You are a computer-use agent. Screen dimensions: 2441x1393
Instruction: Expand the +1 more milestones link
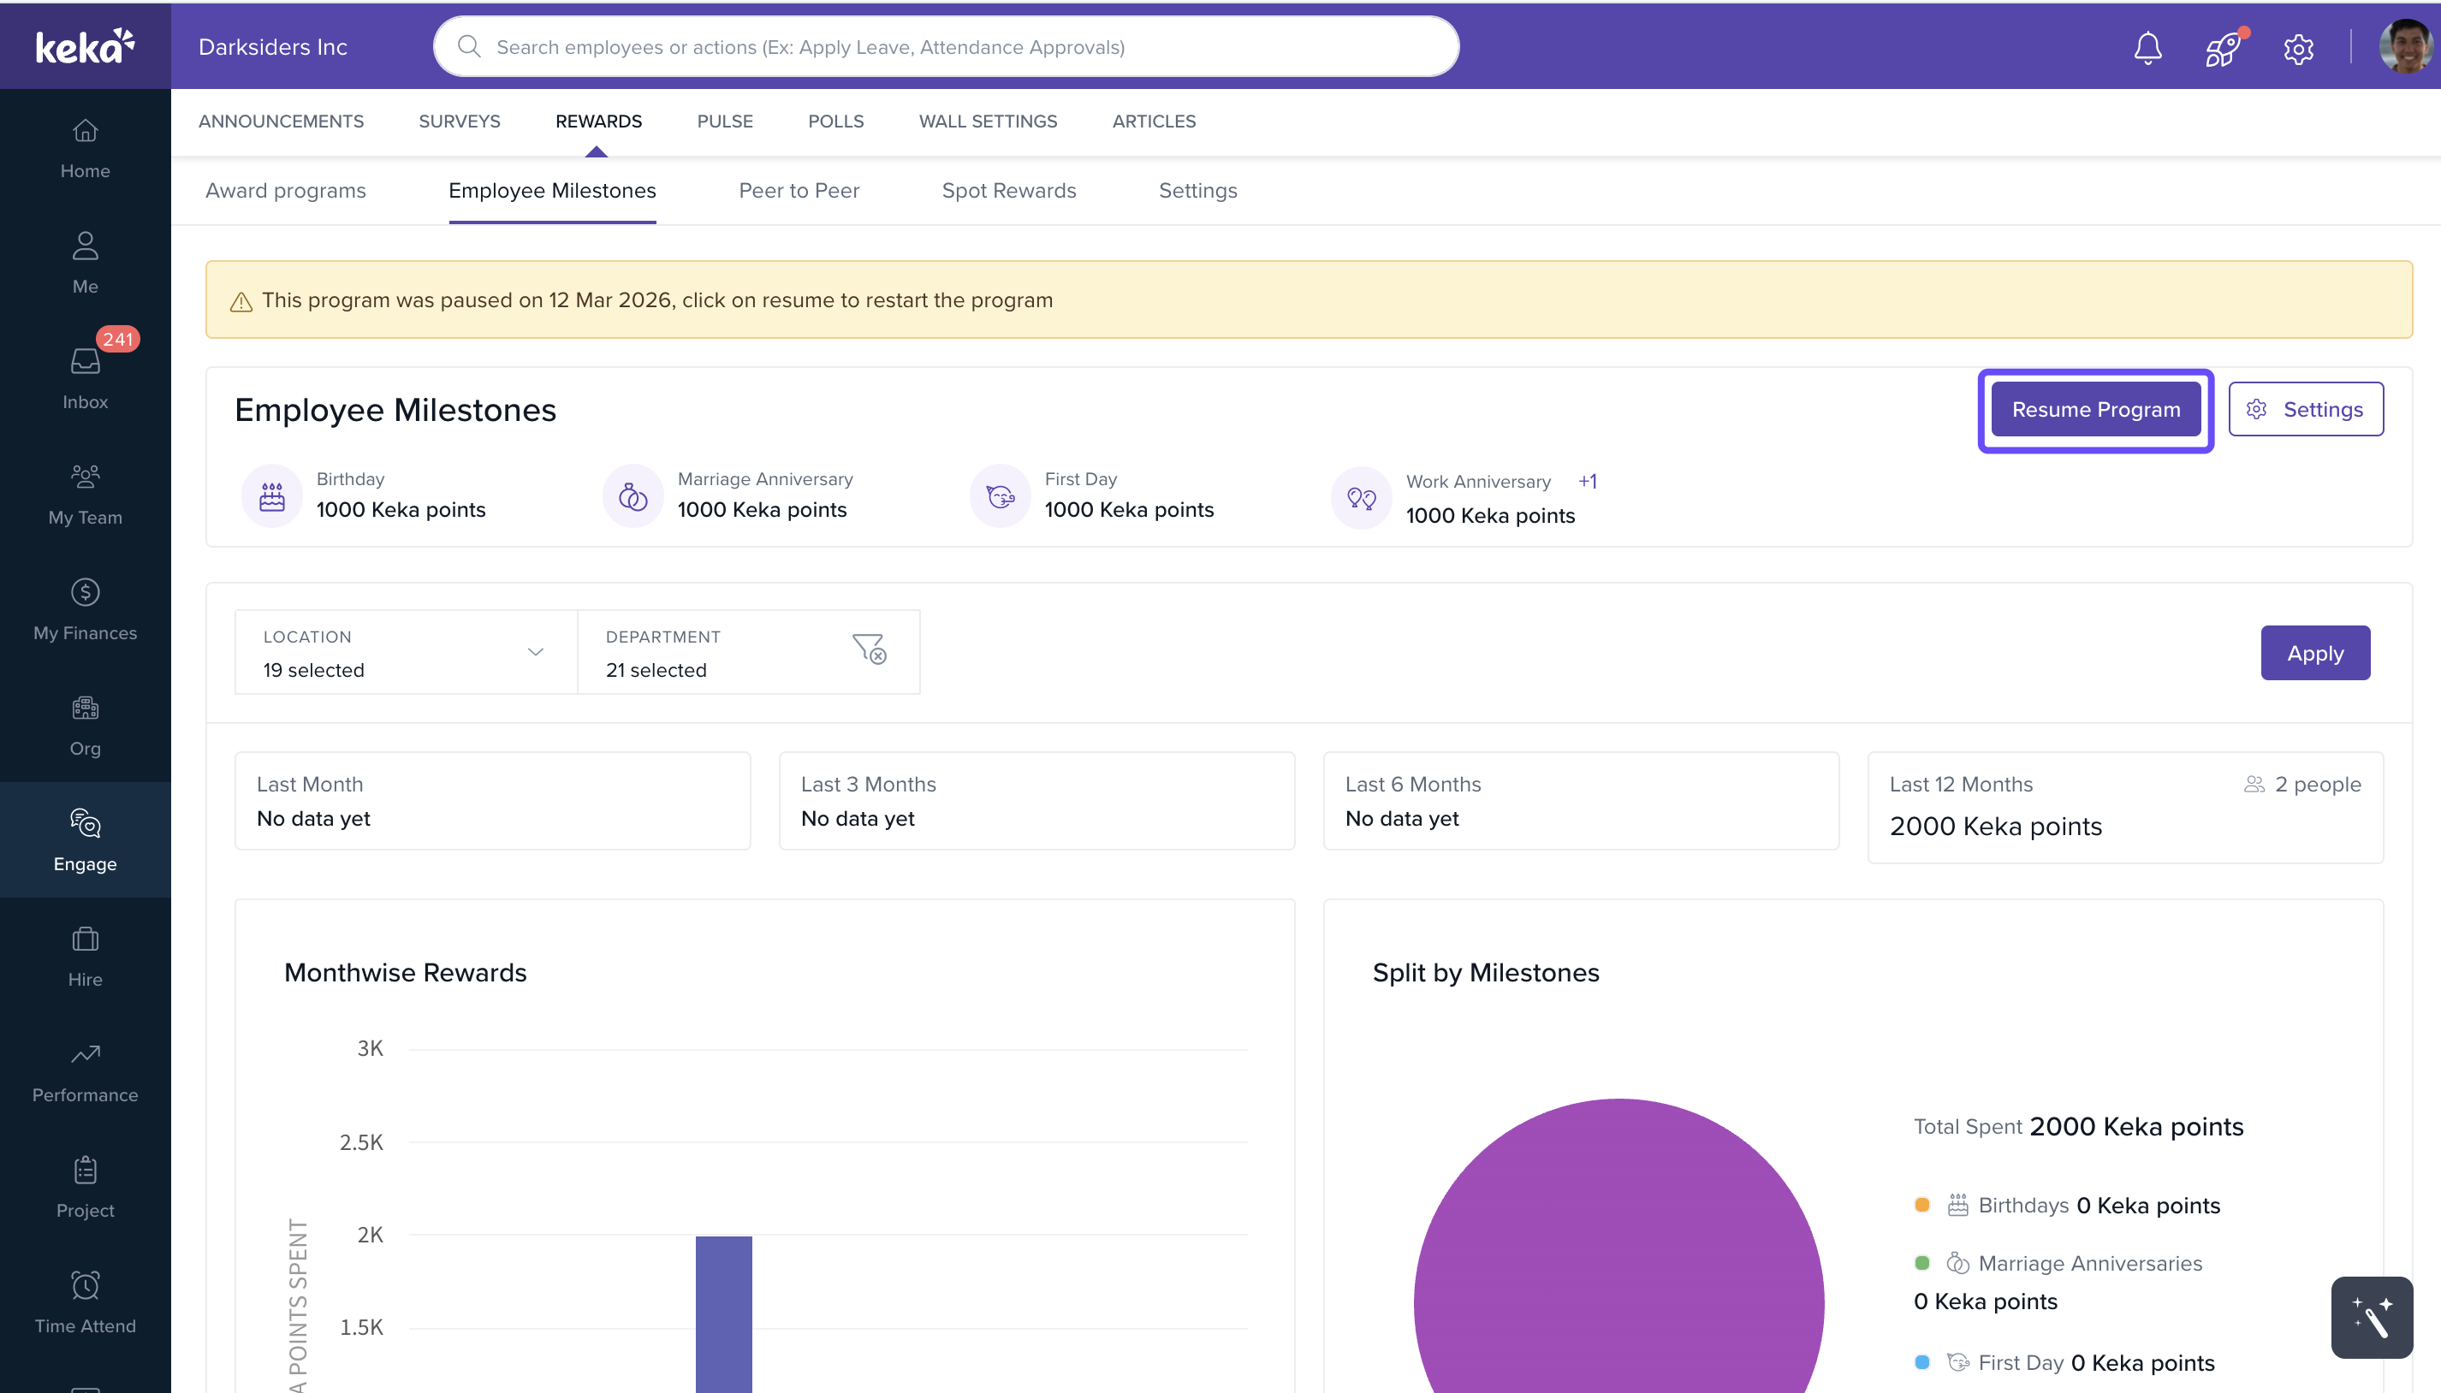[x=1587, y=481]
